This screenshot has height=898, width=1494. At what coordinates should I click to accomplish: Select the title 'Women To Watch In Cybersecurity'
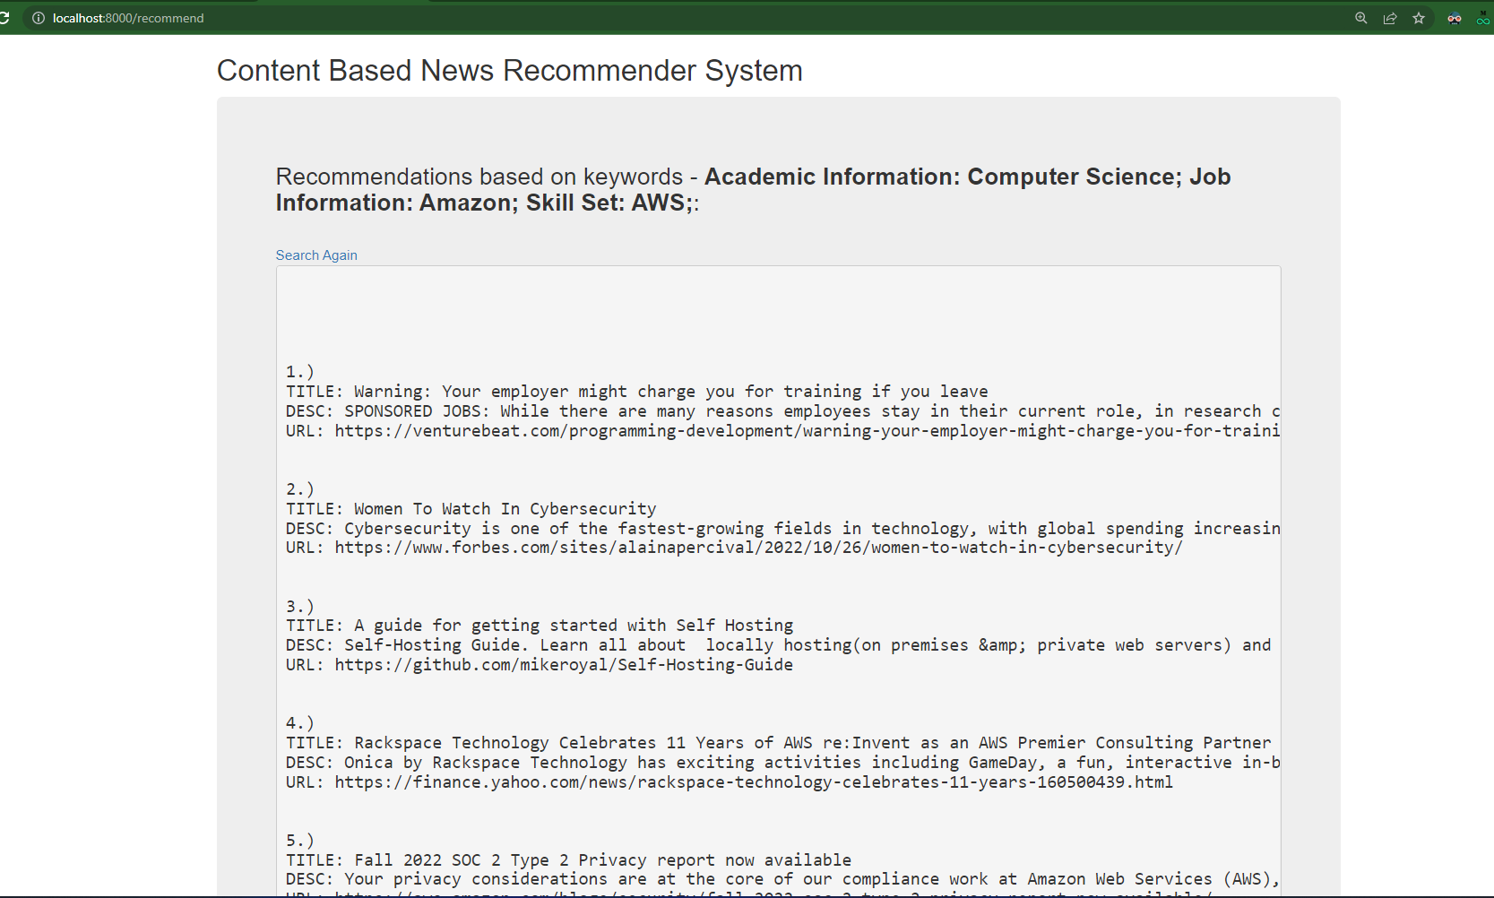(471, 509)
